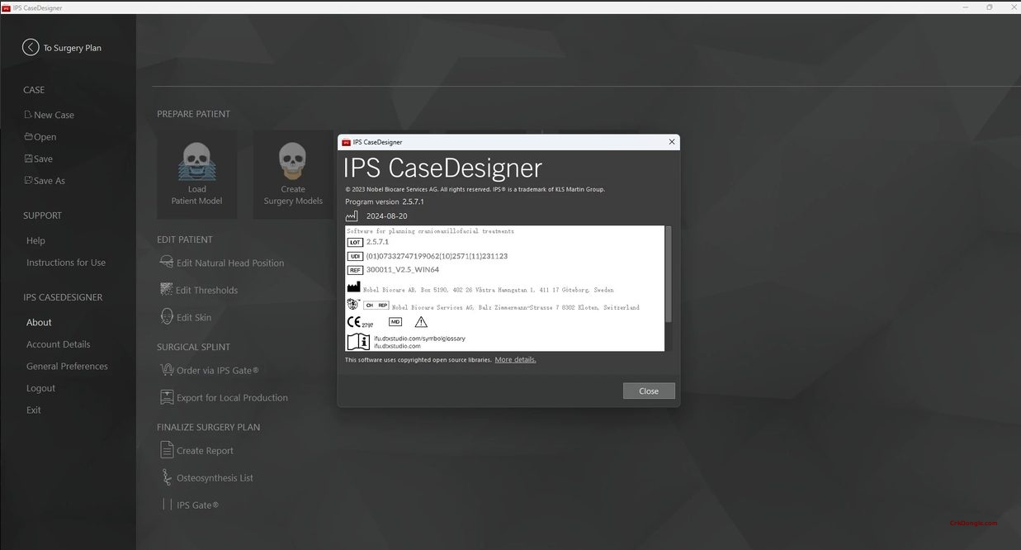Click the caution triangle symbol in About dialog
The image size is (1021, 550).
tap(421, 322)
